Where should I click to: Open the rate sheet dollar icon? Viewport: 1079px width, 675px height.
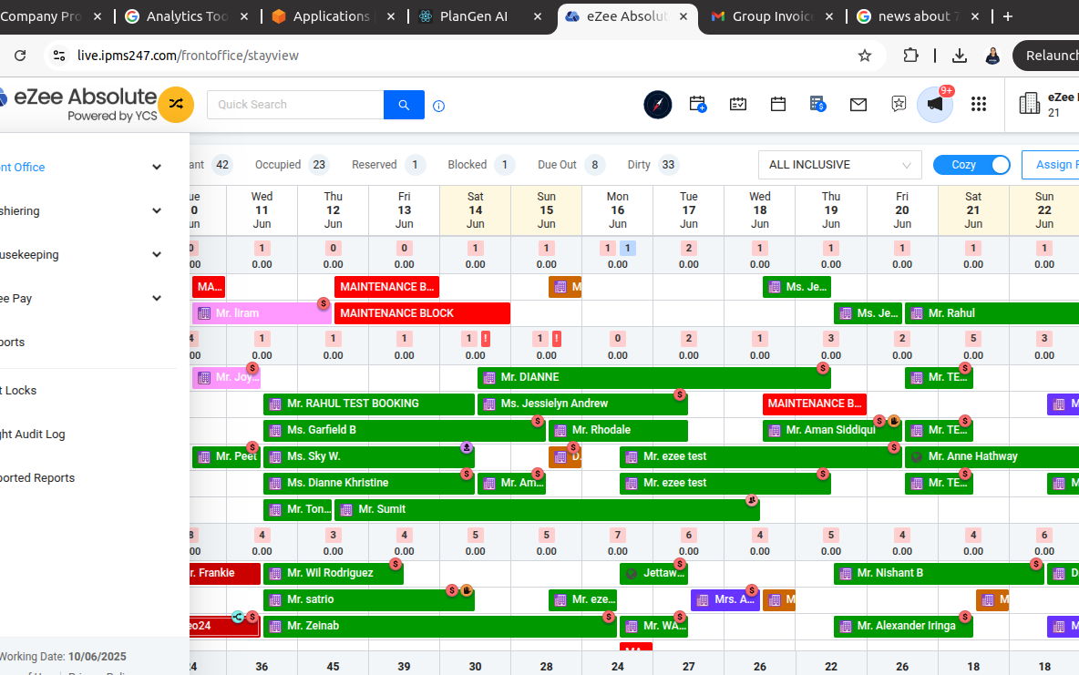click(817, 105)
